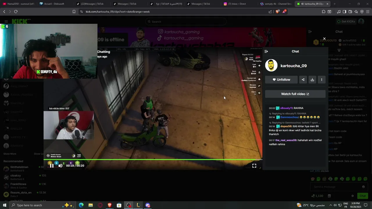Open Kick sidebar hamburger menu
This screenshot has height=209, width=372.
[6, 21]
